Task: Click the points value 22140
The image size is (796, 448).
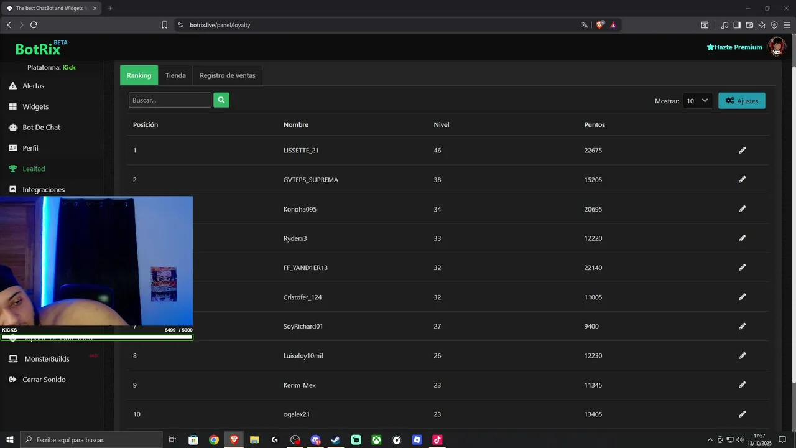Action: (593, 268)
